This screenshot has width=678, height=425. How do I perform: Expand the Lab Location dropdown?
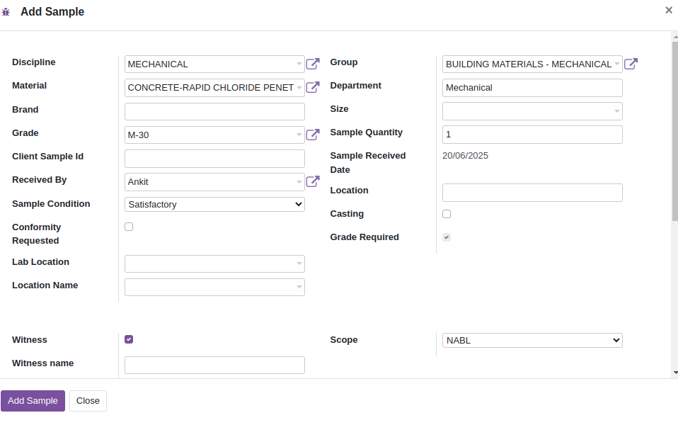pyautogui.click(x=214, y=263)
